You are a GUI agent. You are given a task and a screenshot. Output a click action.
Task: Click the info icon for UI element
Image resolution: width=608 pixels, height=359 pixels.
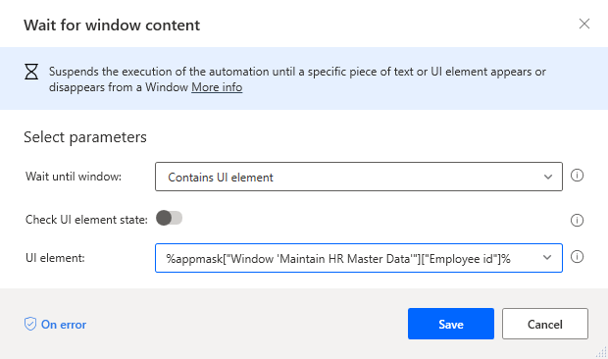577,257
